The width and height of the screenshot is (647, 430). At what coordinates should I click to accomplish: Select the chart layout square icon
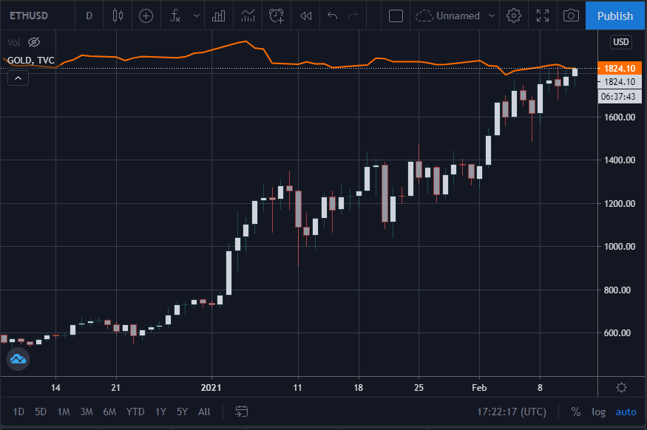396,16
